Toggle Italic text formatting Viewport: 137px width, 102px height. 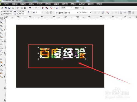[x=99, y=13]
